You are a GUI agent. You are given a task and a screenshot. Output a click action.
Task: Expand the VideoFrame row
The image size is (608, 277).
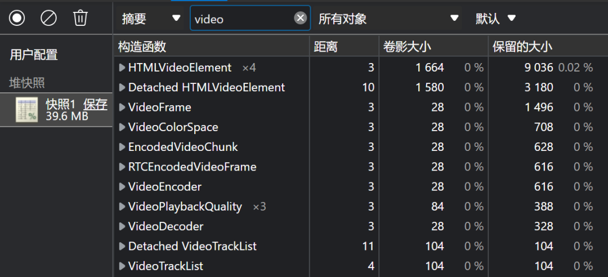pyautogui.click(x=122, y=108)
